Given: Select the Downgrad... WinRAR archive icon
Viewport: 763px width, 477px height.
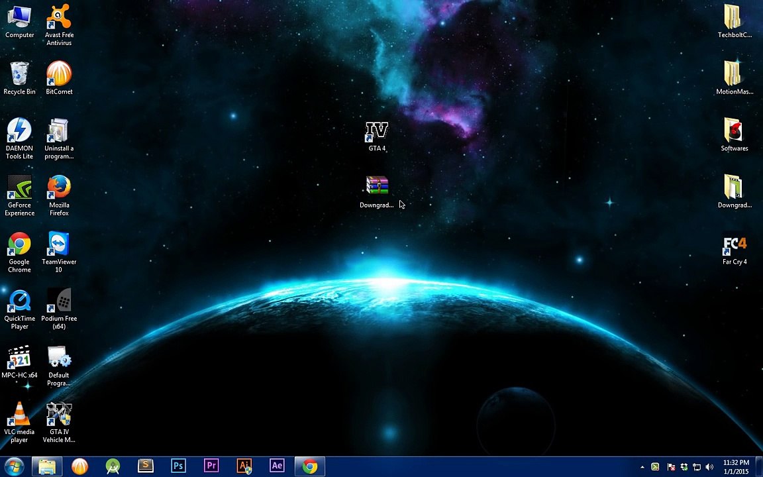Looking at the screenshot, I should (x=377, y=192).
